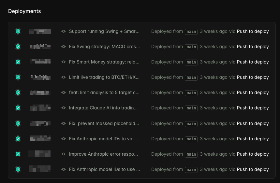Click commit icon before feat: limit analysis

(x=64, y=92)
